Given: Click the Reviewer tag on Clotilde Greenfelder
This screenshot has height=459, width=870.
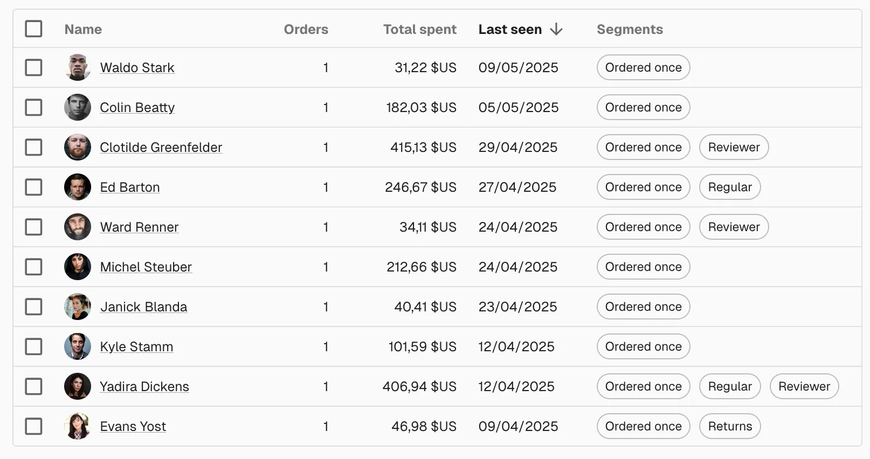Looking at the screenshot, I should (x=734, y=148).
